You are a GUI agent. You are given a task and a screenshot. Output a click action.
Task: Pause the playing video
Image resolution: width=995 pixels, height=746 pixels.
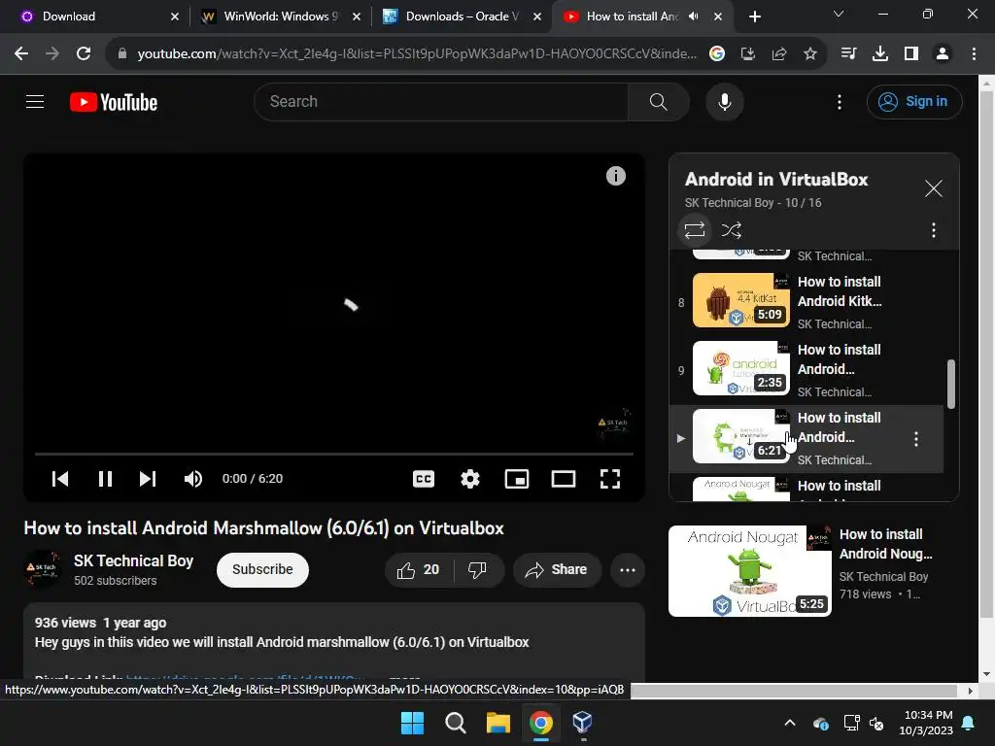point(105,479)
